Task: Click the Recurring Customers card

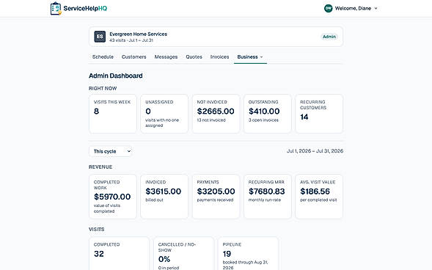Action: tap(319, 114)
